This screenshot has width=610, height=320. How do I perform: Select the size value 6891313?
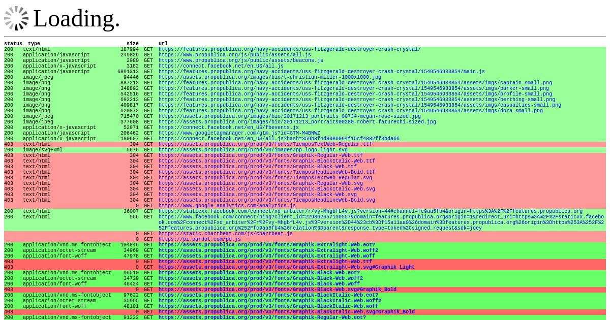coord(128,72)
